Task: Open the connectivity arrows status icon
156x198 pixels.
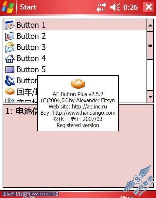Action: 101,7
